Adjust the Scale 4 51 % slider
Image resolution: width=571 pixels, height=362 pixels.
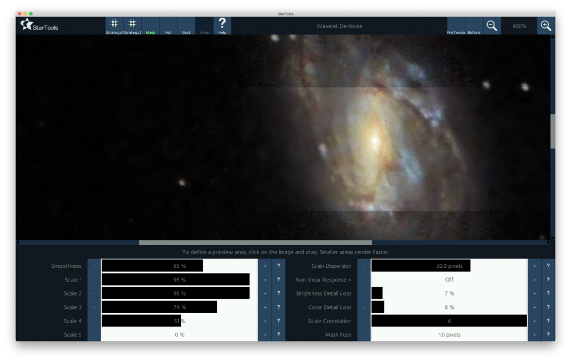coord(179,321)
